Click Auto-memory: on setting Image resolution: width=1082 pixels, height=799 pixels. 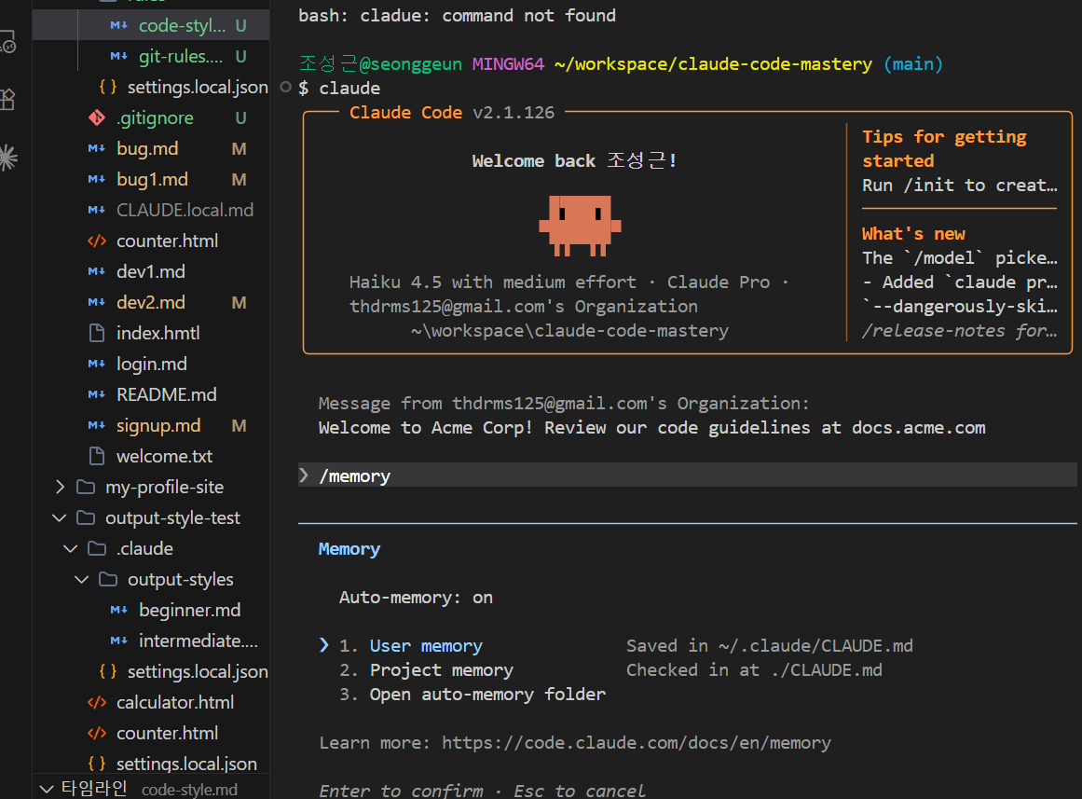point(416,598)
